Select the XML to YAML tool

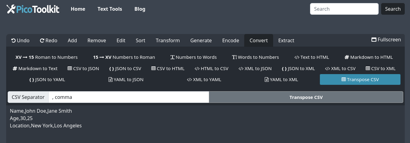coord(204,80)
